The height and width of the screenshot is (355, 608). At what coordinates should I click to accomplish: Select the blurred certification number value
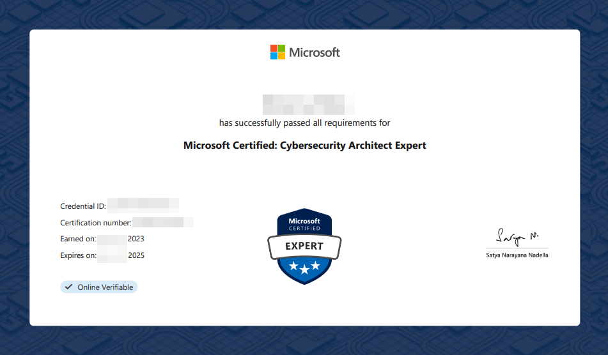(162, 222)
